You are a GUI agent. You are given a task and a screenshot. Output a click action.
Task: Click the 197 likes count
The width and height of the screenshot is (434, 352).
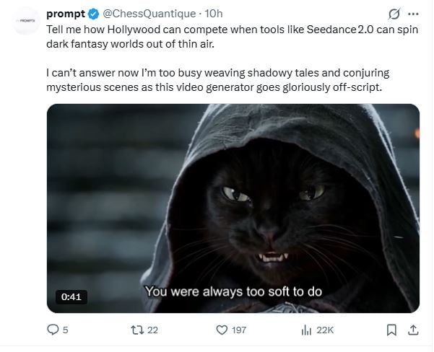pos(238,330)
